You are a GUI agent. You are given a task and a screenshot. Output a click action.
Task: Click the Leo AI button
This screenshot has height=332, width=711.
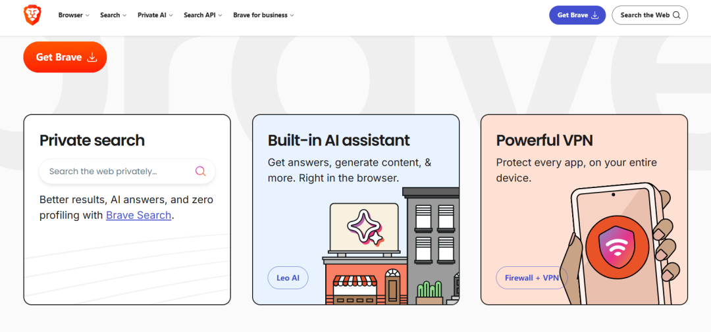(288, 277)
